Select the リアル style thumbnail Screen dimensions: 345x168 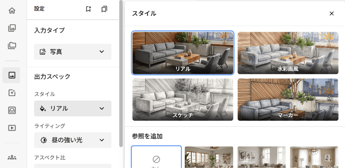183,53
